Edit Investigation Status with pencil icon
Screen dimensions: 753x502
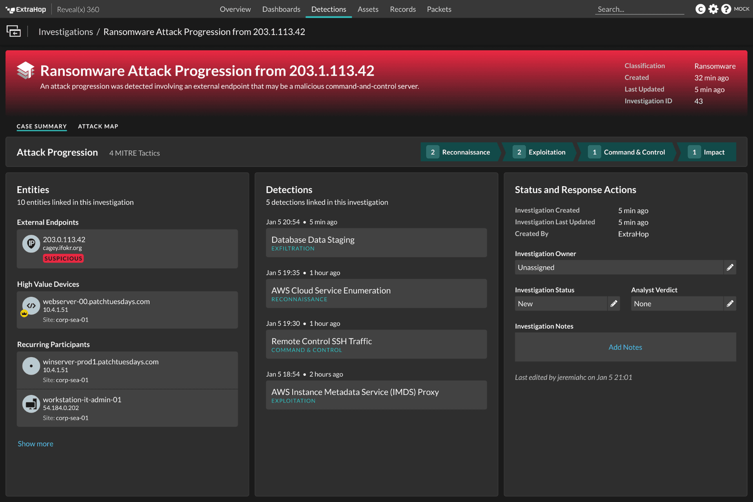coord(614,304)
